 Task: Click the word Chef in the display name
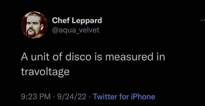[x=61, y=20]
